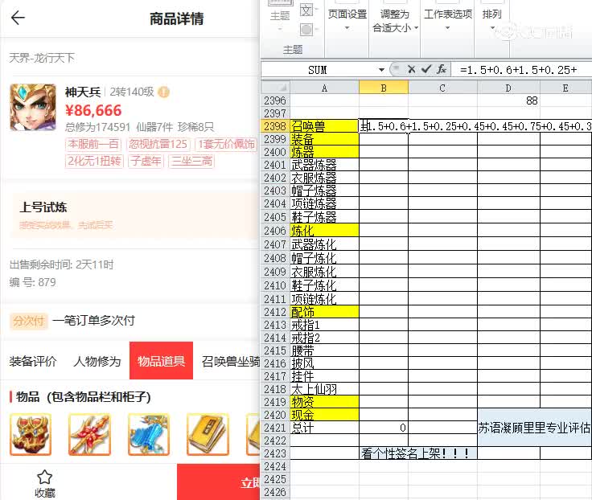Click cell 鞋子炼化
The image size is (592, 500).
(324, 285)
